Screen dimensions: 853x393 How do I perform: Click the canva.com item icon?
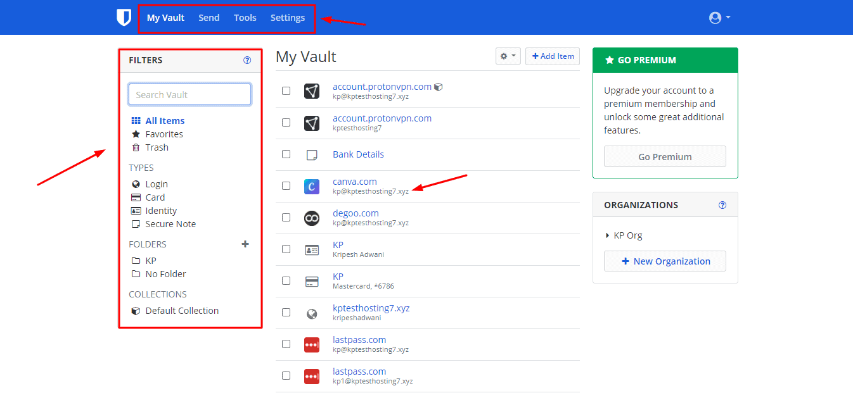311,186
